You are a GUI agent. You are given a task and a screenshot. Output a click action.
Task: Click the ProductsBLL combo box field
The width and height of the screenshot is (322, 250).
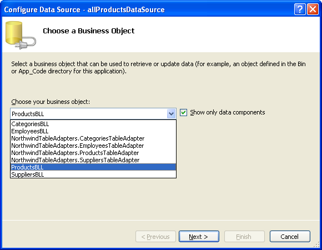point(93,113)
